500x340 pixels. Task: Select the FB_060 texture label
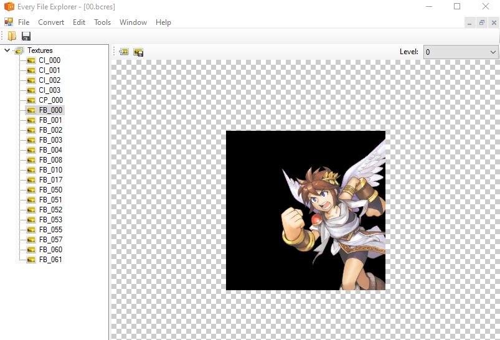50,250
